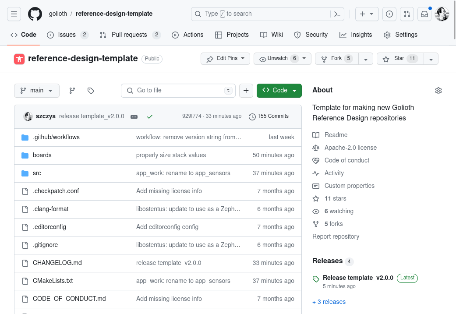The height and width of the screenshot is (314, 456).
Task: Open the .github/workflows folder
Action: pyautogui.click(x=56, y=137)
